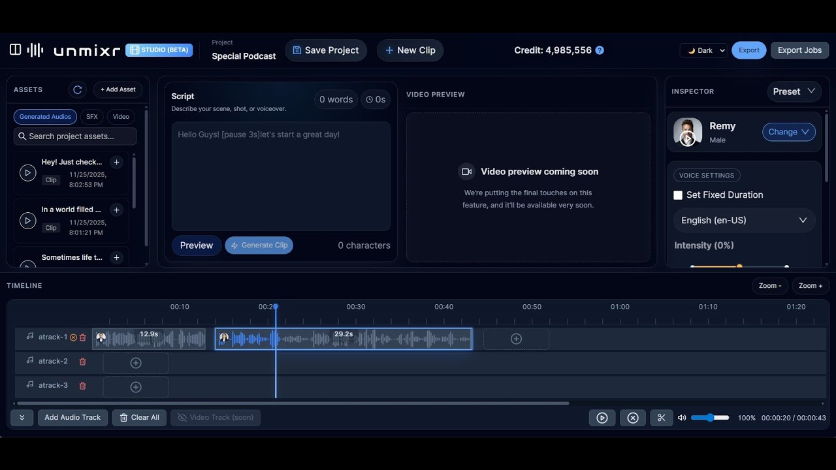
Task: Create a New Clip
Action: pos(410,50)
